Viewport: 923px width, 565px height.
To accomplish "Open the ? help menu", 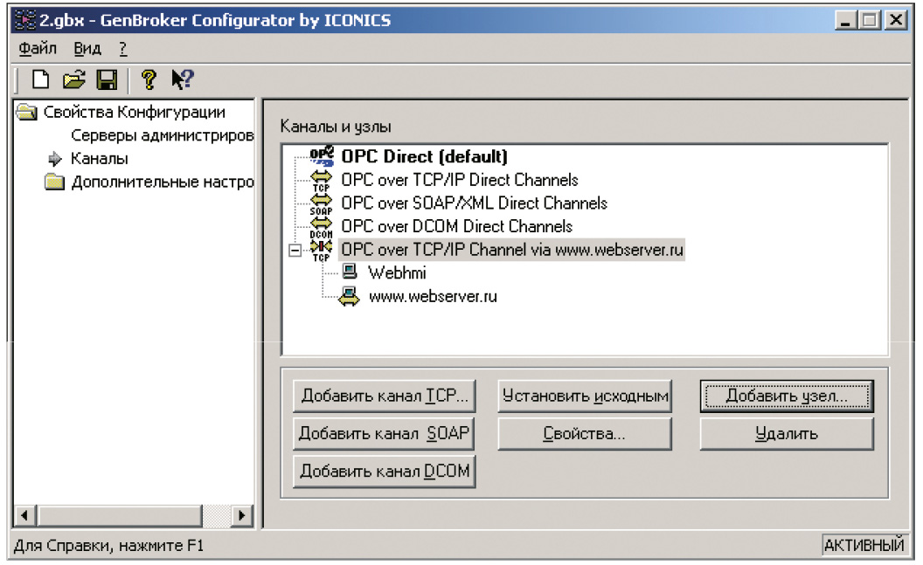I will click(x=123, y=48).
